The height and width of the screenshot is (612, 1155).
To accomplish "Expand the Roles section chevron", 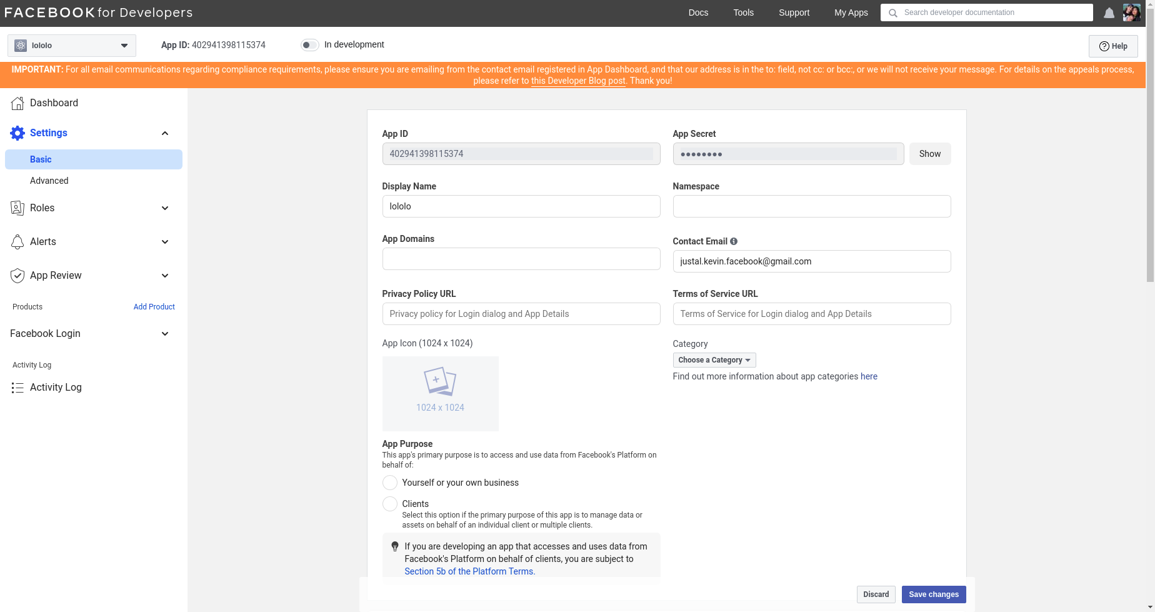I will pos(165,208).
